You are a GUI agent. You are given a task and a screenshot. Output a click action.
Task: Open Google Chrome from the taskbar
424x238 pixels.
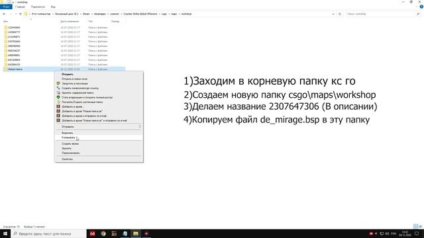tap(103, 233)
